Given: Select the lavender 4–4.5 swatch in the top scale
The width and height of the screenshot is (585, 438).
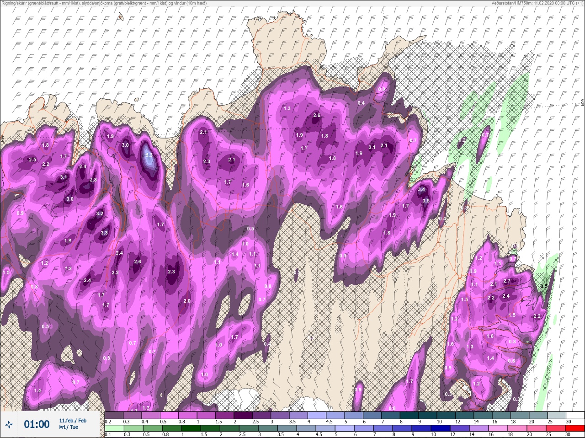Looking at the screenshot, I should tap(317, 415).
